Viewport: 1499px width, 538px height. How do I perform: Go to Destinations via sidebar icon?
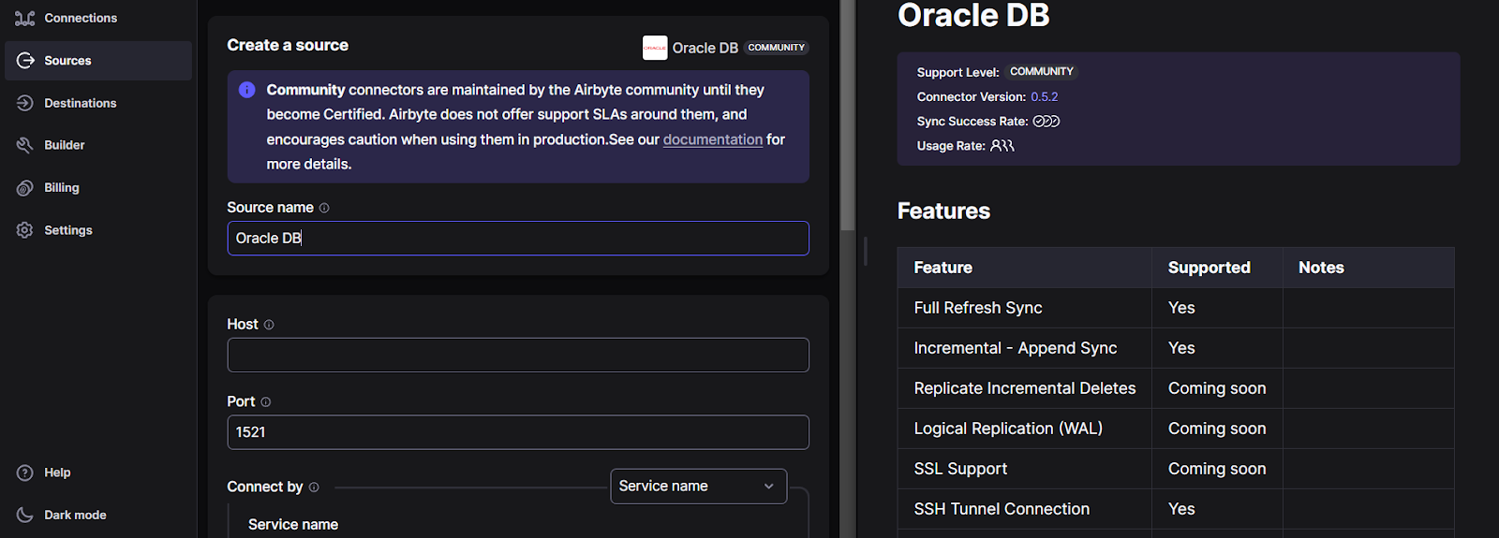click(25, 103)
